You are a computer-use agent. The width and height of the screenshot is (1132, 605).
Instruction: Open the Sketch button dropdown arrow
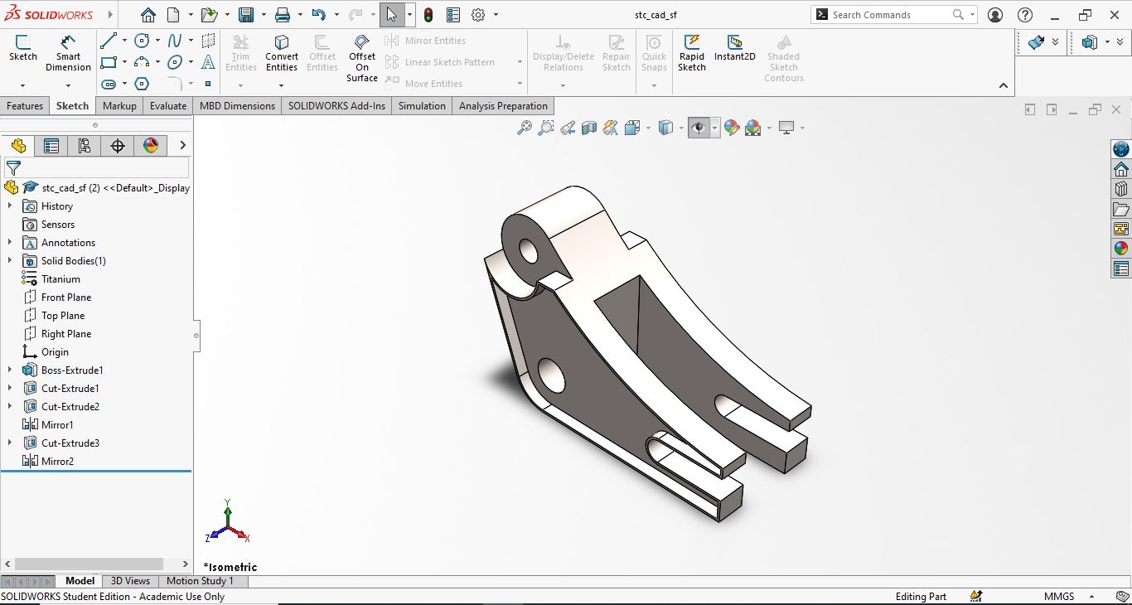22,85
